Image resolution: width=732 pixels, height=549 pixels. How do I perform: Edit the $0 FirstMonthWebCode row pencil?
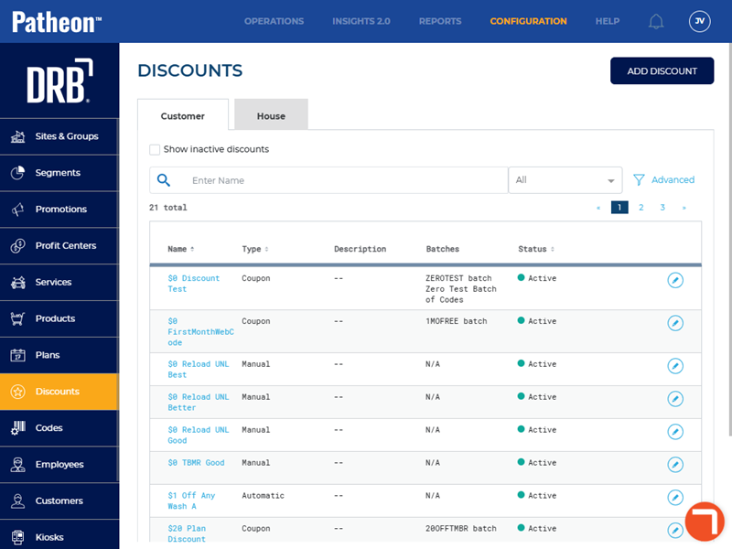tap(675, 323)
